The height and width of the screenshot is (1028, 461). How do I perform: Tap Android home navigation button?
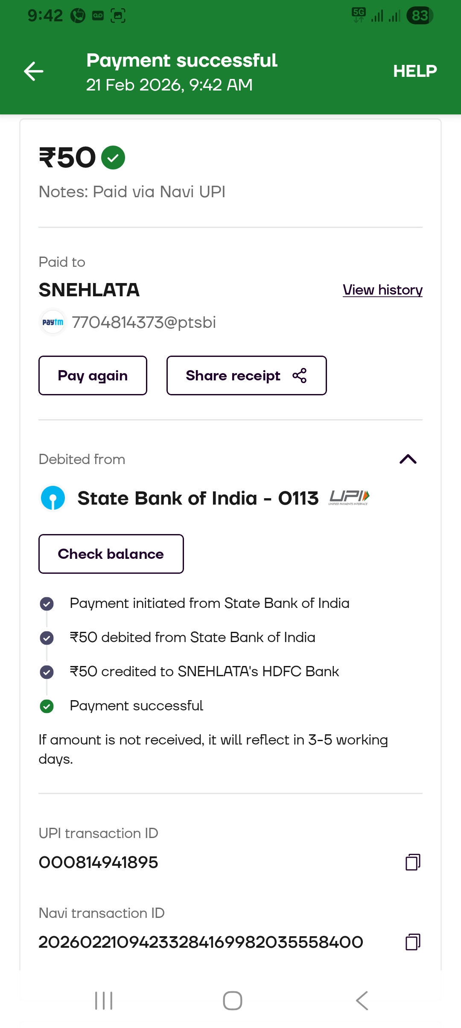pyautogui.click(x=233, y=1000)
